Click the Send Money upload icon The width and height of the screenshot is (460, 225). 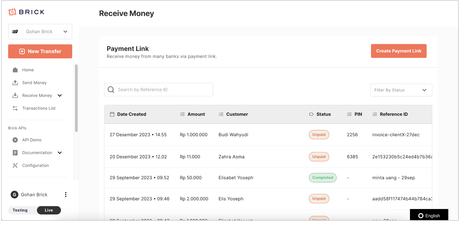tap(15, 83)
